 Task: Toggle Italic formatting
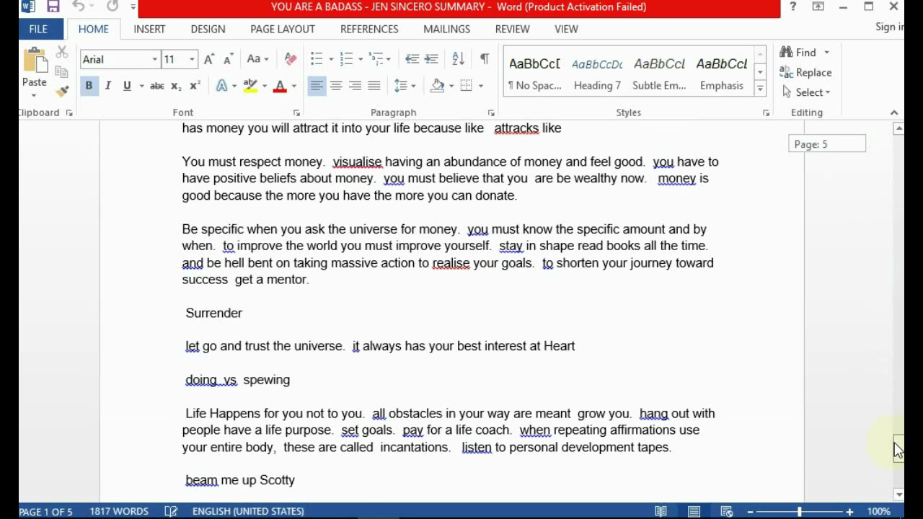click(x=107, y=86)
